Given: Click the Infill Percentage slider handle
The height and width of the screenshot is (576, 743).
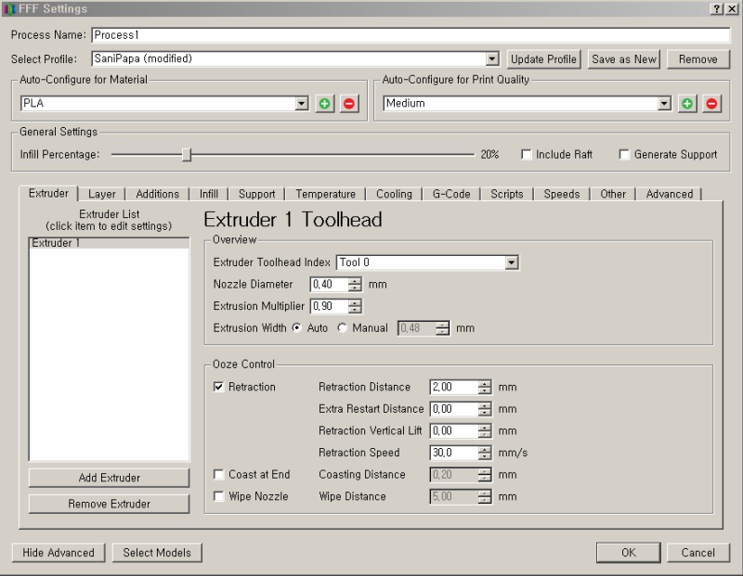Looking at the screenshot, I should (x=187, y=154).
